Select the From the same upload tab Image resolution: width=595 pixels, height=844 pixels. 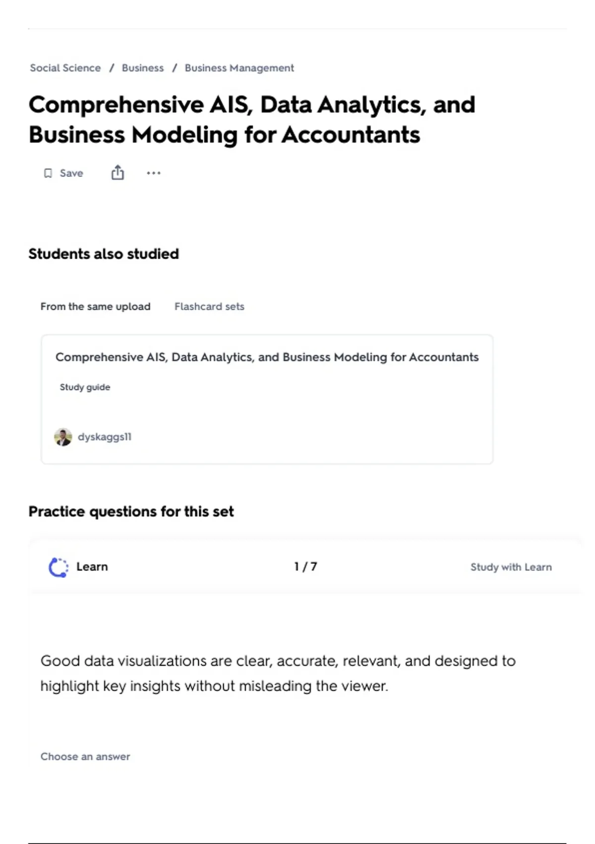95,307
